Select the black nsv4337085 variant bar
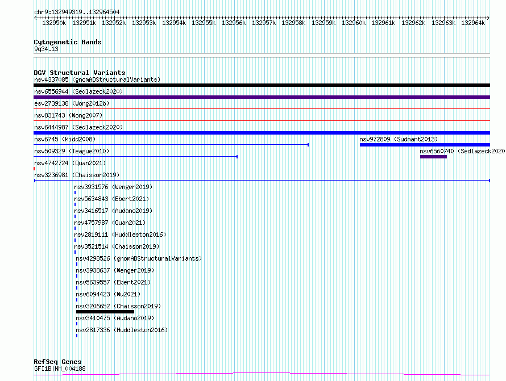The height and width of the screenshot is (381, 506). pyautogui.click(x=262, y=85)
